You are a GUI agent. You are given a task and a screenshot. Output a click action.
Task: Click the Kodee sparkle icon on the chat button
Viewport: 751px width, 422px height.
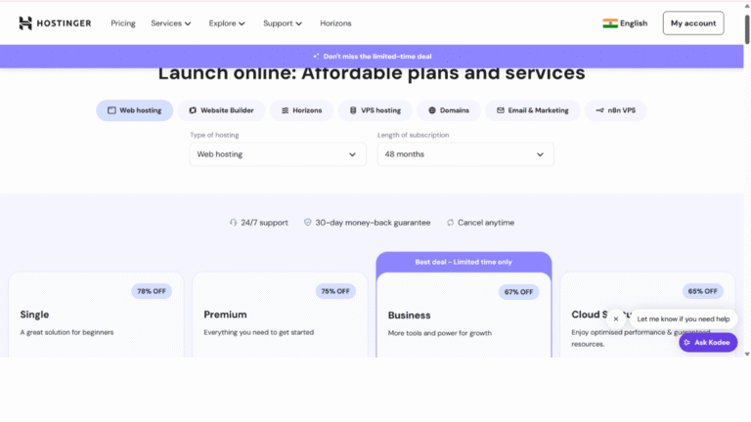tap(687, 343)
